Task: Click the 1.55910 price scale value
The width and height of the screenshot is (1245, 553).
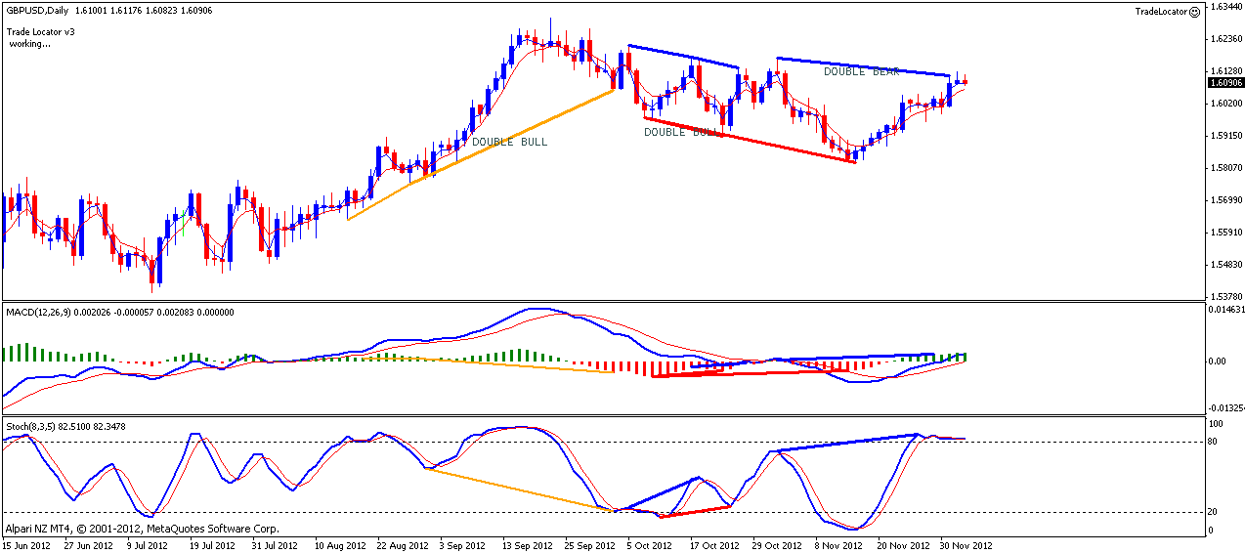Action: pos(1225,232)
